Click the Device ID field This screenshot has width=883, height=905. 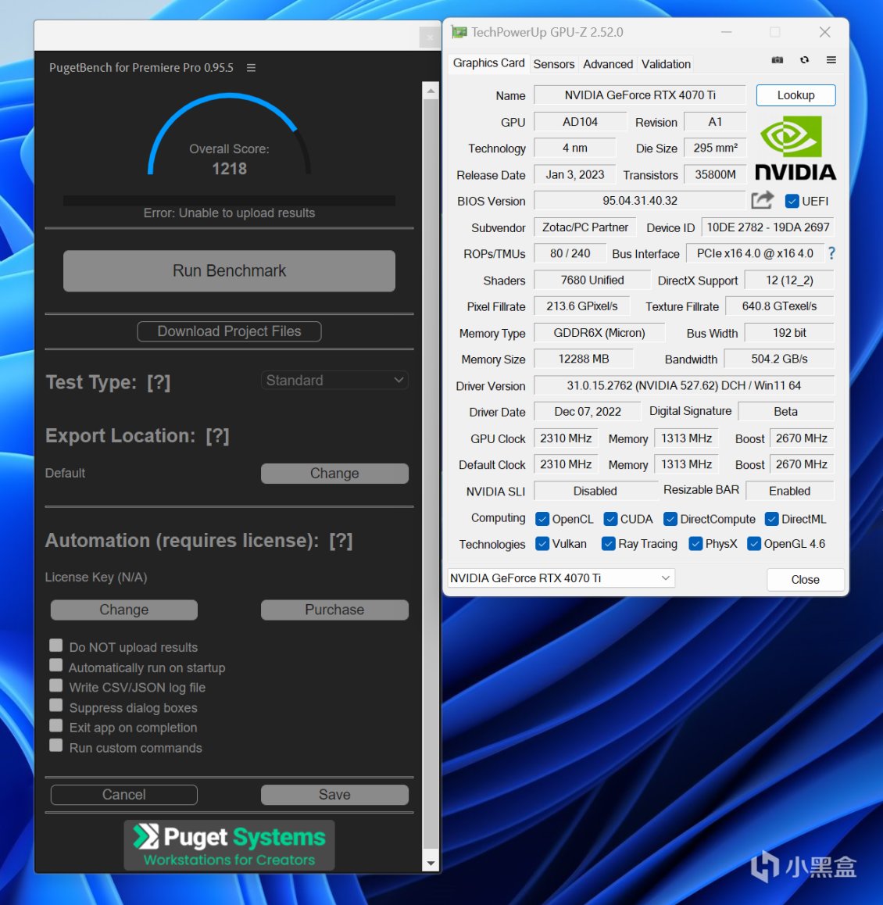tap(767, 227)
